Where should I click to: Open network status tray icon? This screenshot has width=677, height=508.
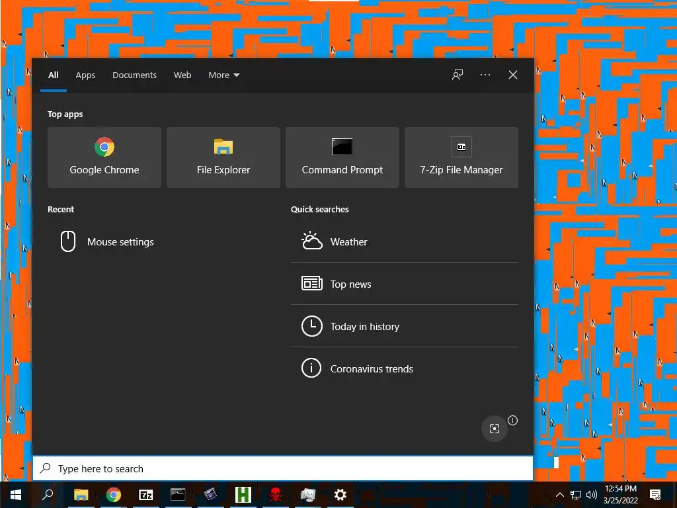[x=576, y=495]
